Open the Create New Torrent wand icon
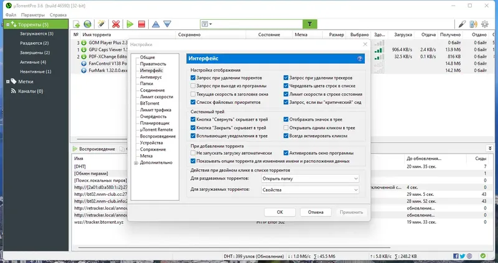Image resolution: width=498 pixels, height=263 pixels. [101, 24]
